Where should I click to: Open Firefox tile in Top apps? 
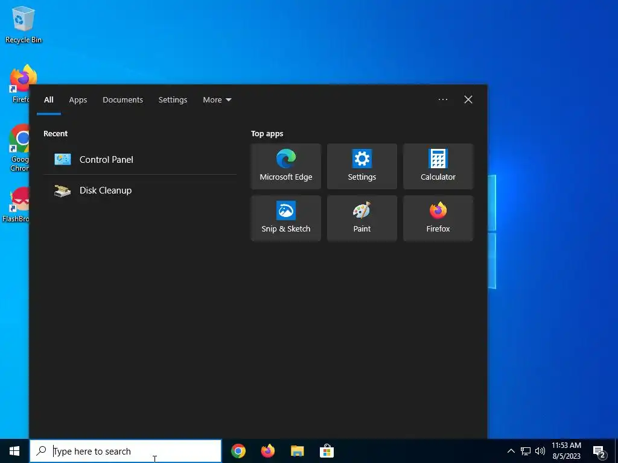(438, 218)
